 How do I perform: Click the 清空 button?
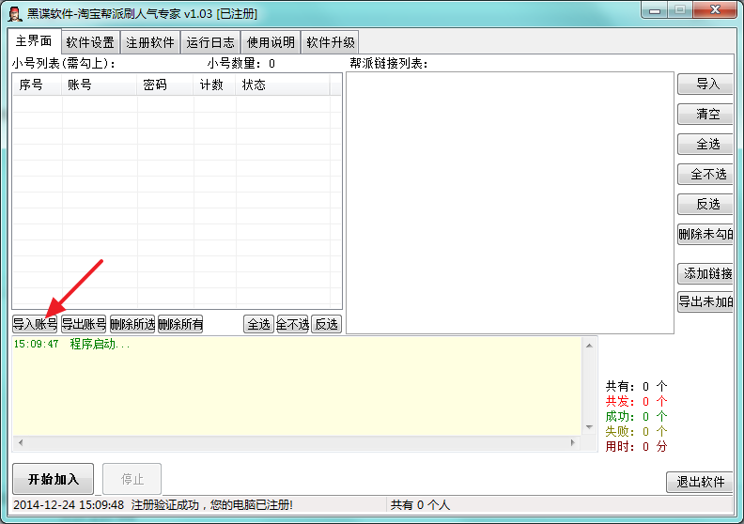705,114
